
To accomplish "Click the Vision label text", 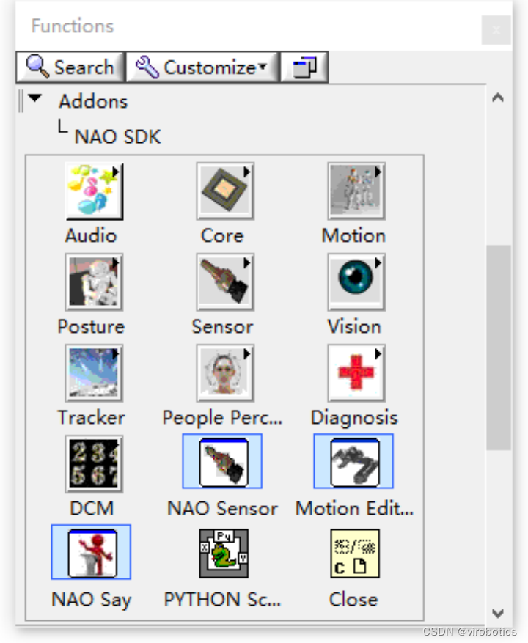I will pos(354,327).
